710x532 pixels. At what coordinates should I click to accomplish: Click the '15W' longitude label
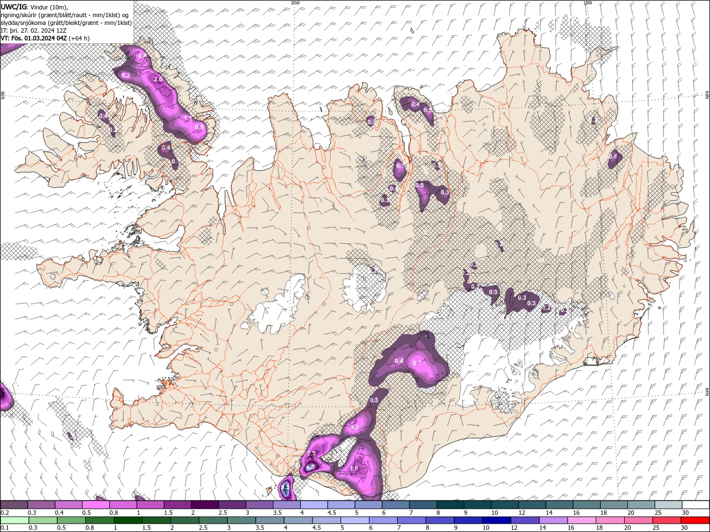587,3
